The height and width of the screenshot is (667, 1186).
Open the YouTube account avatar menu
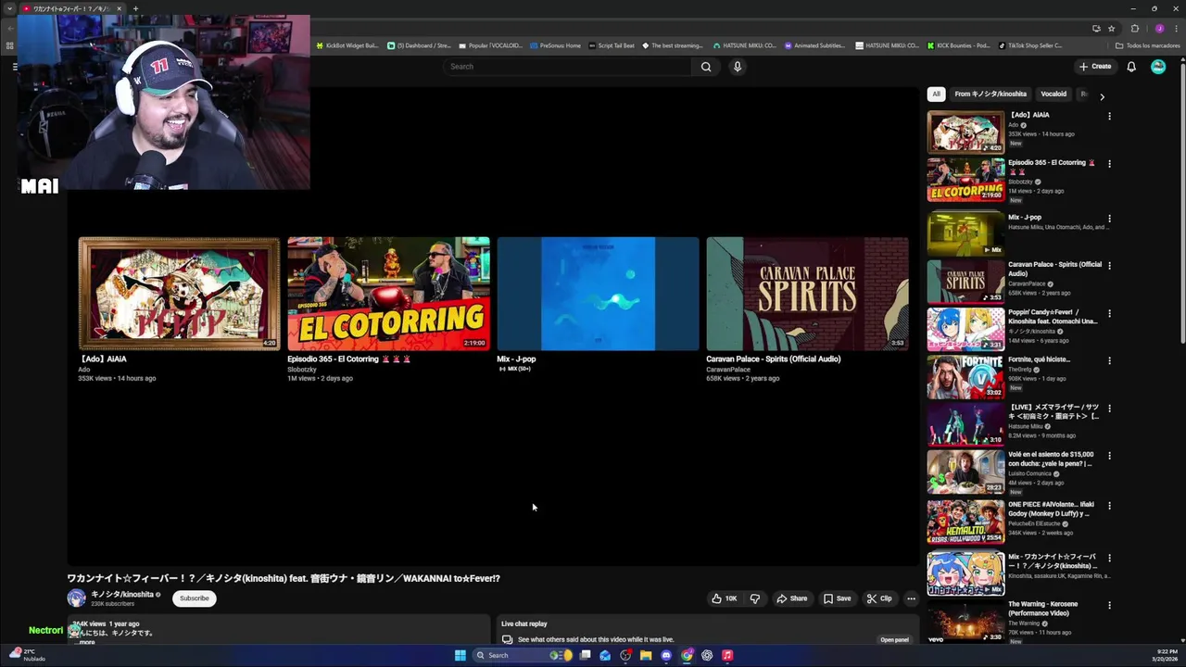(1158, 67)
